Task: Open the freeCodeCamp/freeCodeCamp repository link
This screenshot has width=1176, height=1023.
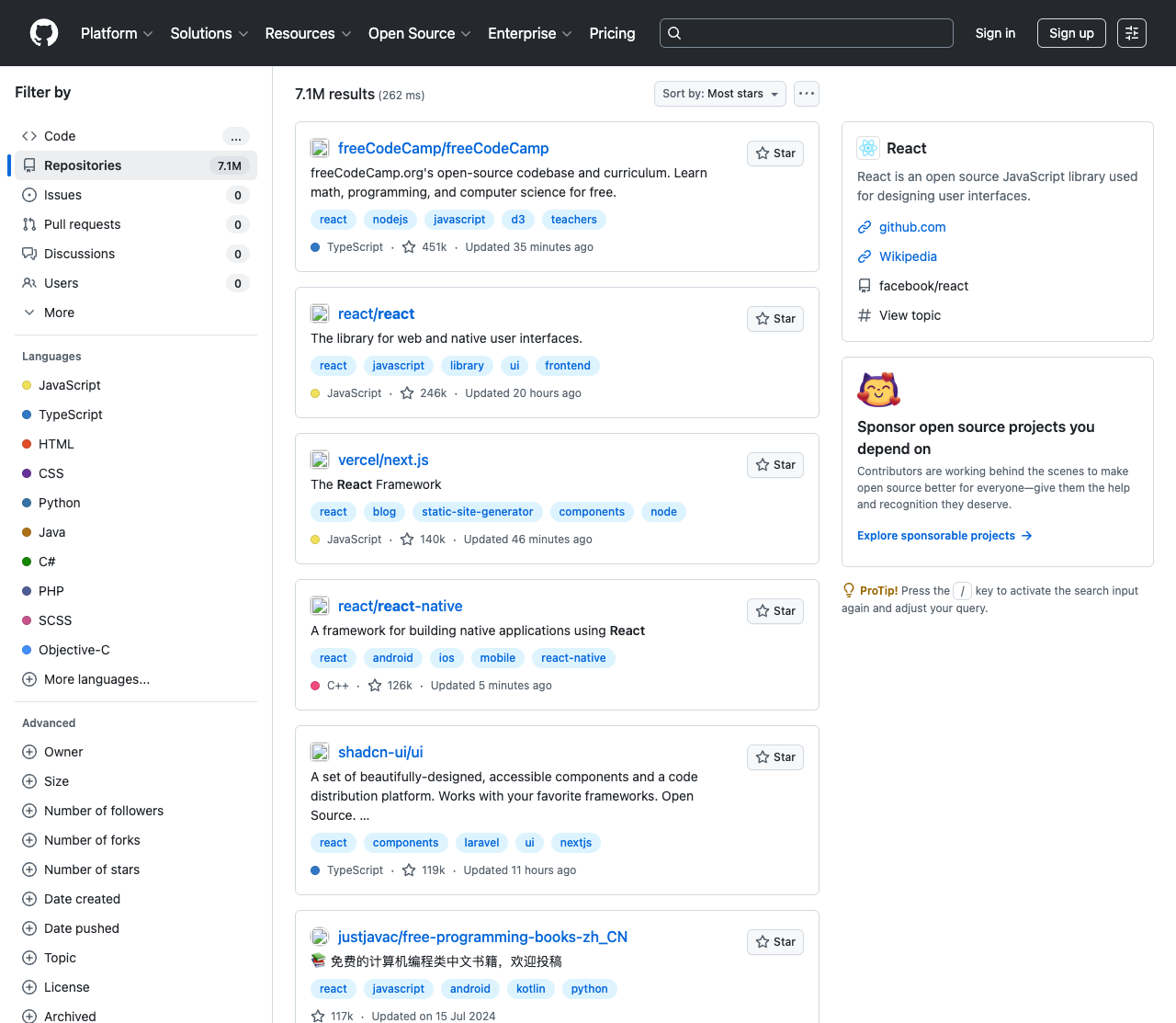Action: pyautogui.click(x=443, y=148)
